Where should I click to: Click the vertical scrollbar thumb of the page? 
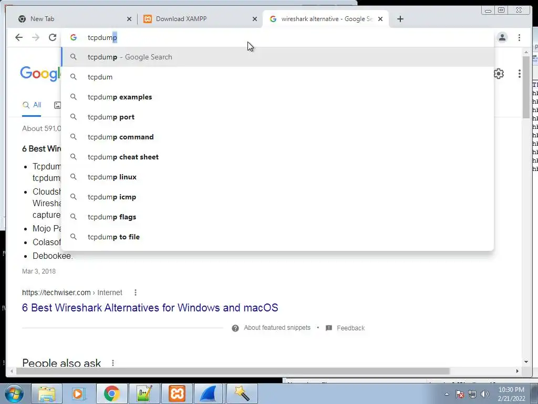click(526, 87)
